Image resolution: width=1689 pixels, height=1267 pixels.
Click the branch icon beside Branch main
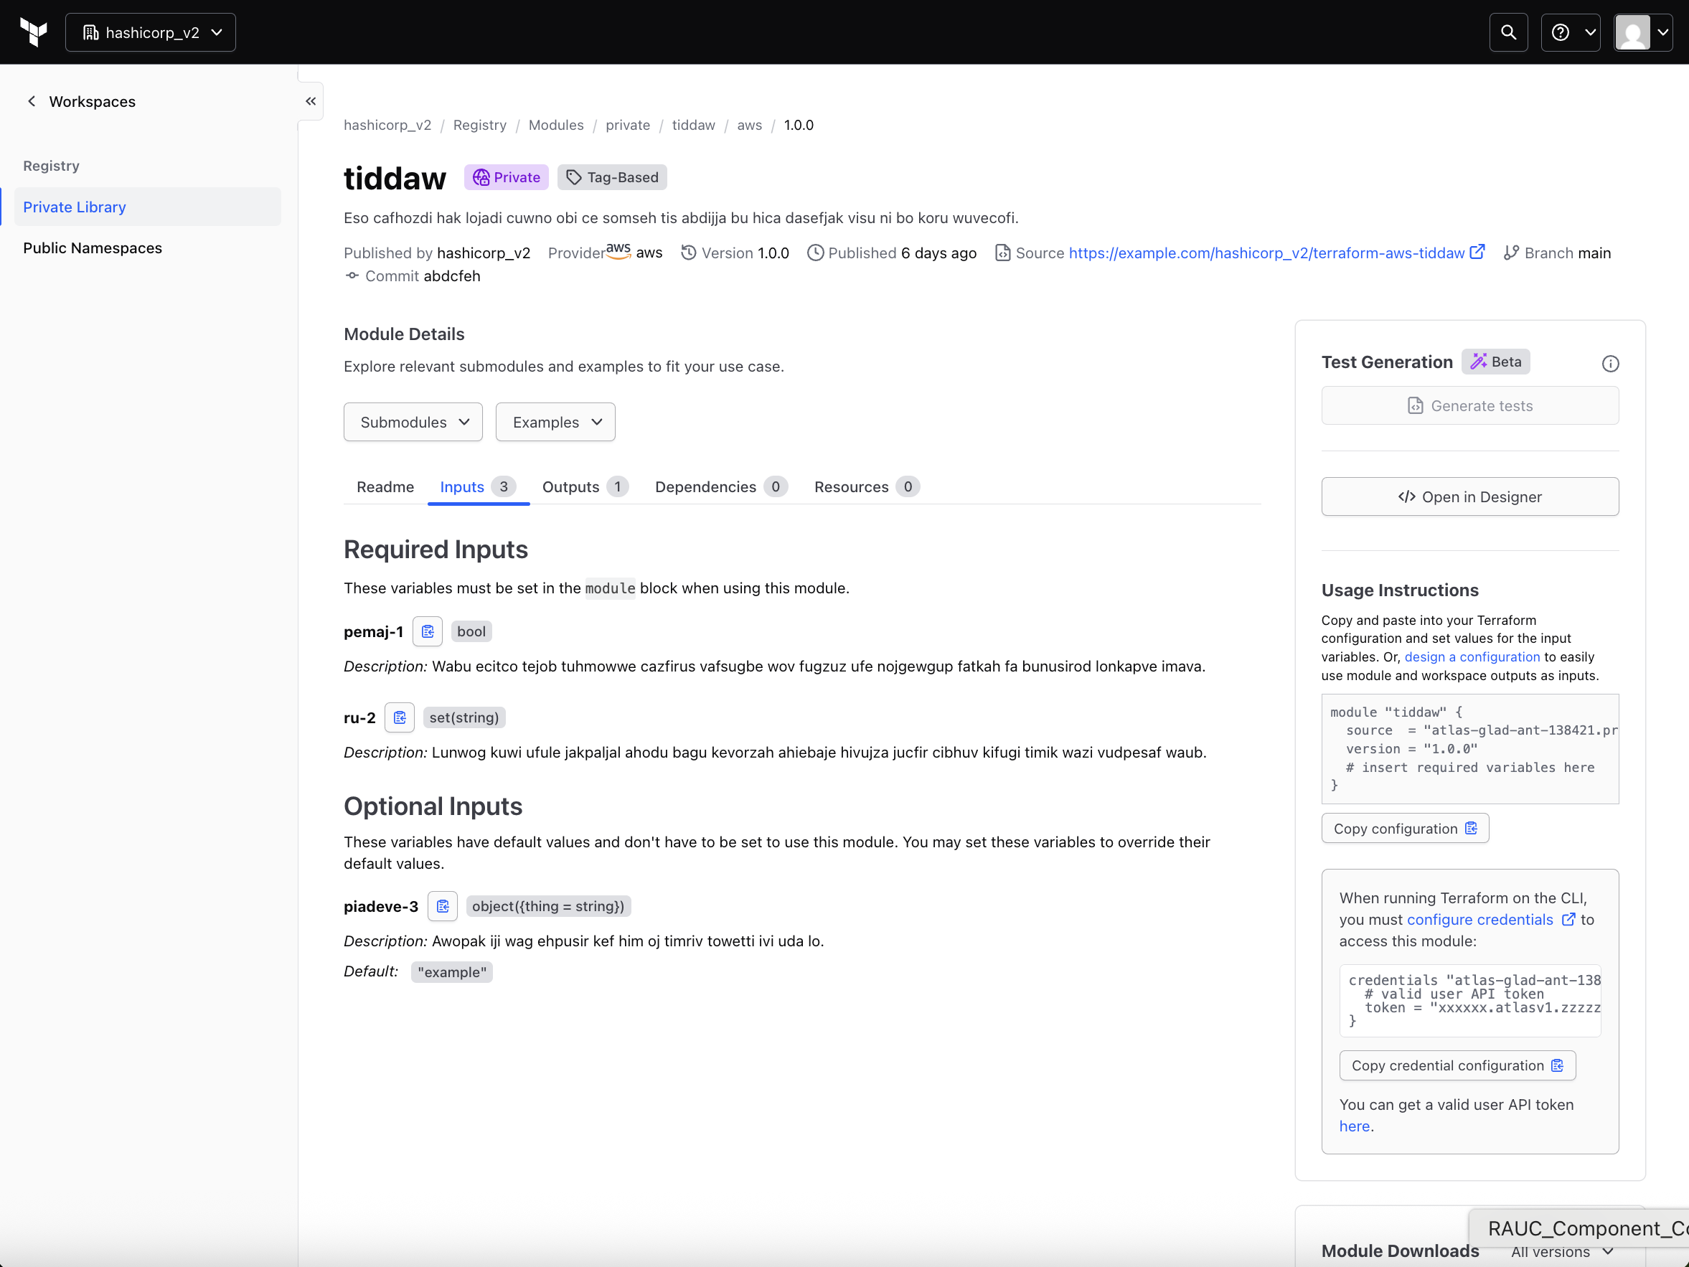click(x=1511, y=253)
